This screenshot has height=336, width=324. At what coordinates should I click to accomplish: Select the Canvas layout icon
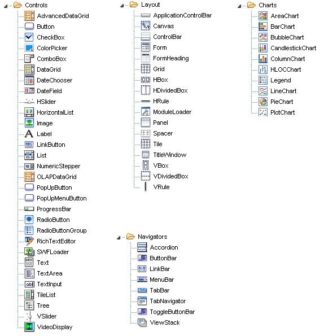[146, 26]
